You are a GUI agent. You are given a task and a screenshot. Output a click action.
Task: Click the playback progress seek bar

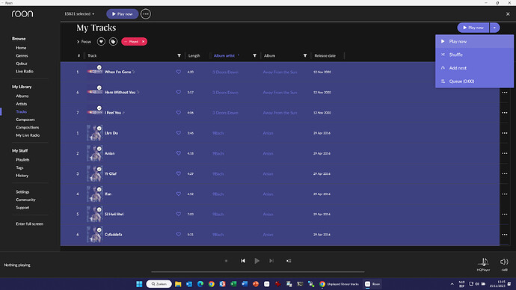tap(258, 272)
